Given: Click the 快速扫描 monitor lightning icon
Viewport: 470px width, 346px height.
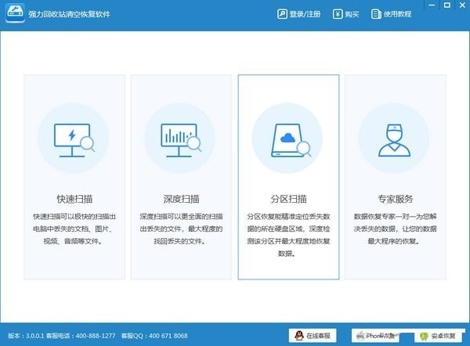Looking at the screenshot, I should tap(74, 140).
